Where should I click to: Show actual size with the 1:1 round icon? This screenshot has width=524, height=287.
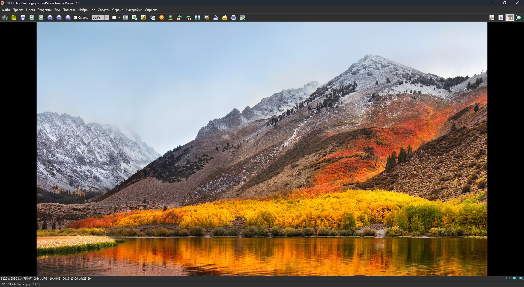[x=68, y=17]
